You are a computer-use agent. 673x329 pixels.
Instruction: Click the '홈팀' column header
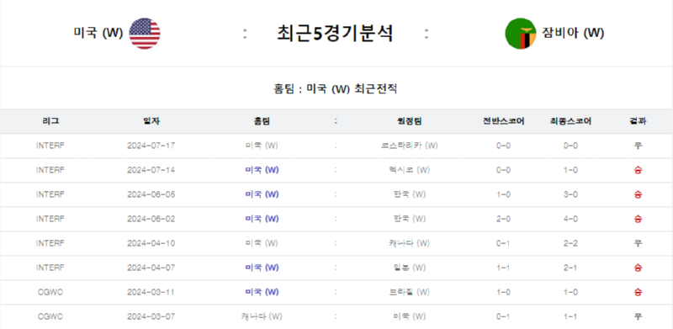[x=262, y=121]
